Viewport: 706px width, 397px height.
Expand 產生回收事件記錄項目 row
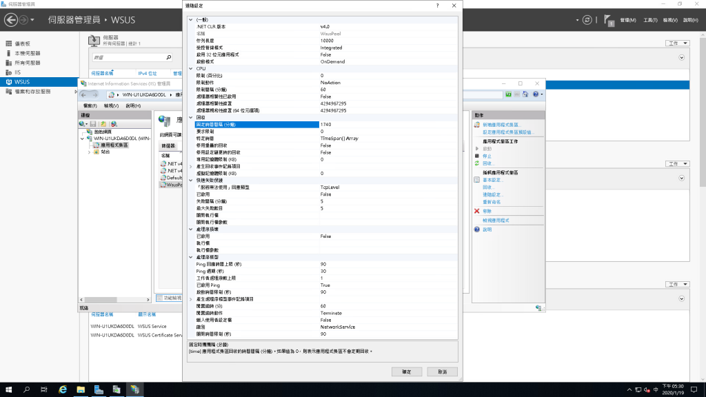click(191, 166)
